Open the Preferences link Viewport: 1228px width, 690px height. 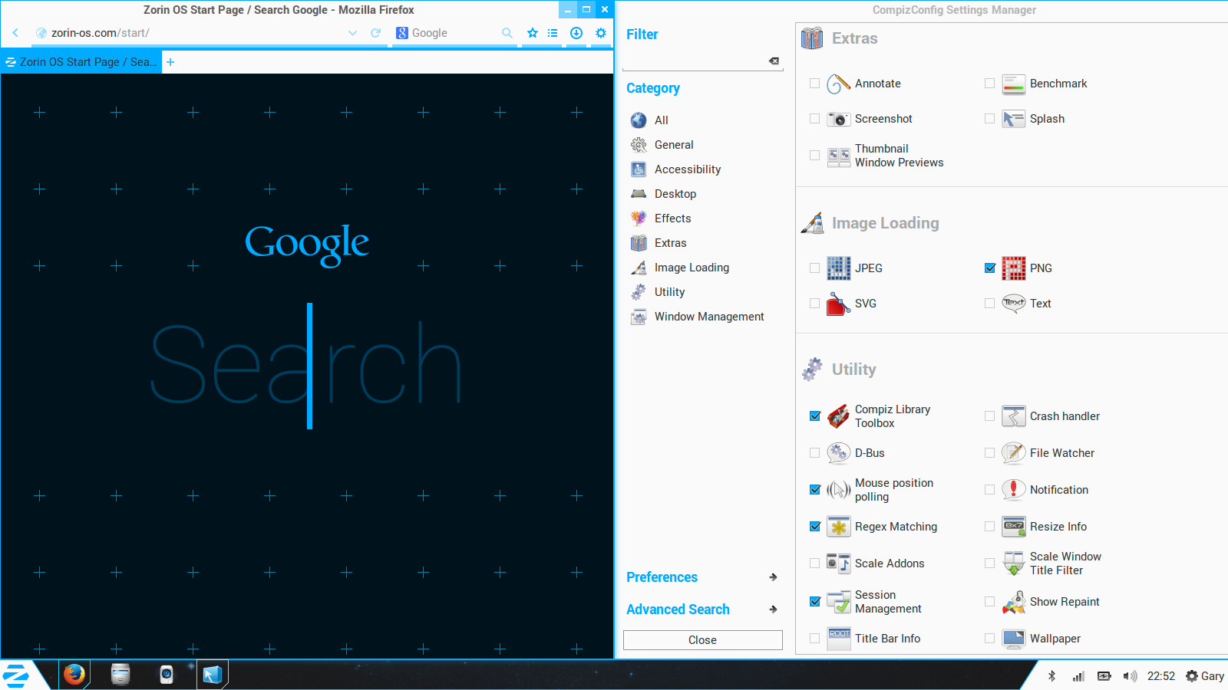coord(662,577)
